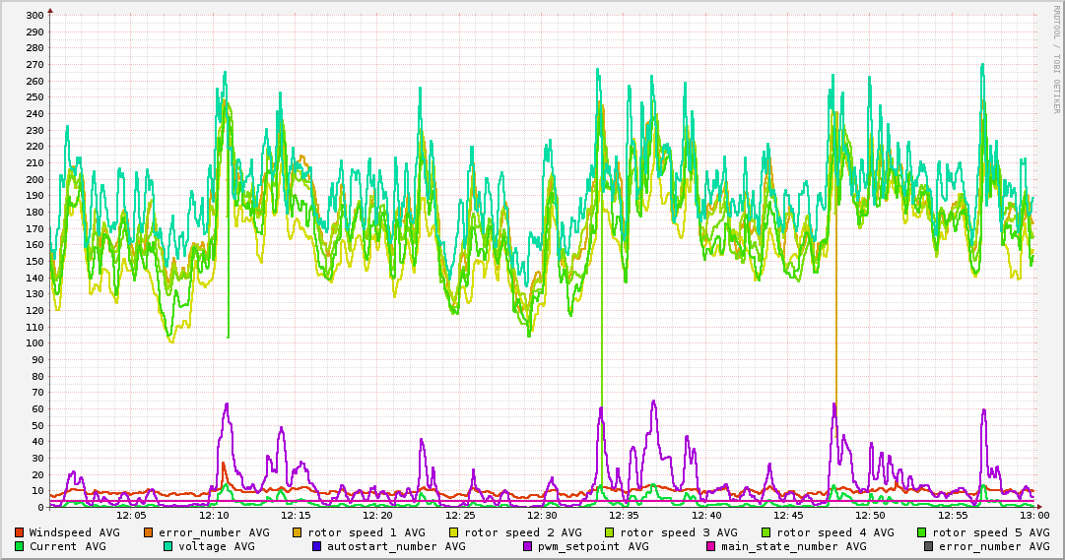Click the 300 value on the y-axis
Viewport: 1065px width, 560px height.
pyautogui.click(x=33, y=16)
